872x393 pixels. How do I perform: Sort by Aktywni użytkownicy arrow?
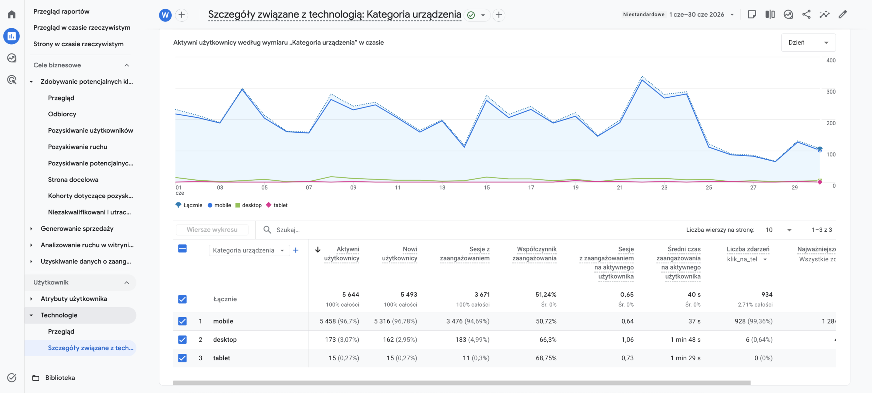coord(318,250)
